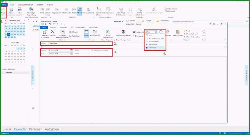Select Kalender under Meine Kalender
The height and width of the screenshot is (135, 250).
(x=9, y=73)
